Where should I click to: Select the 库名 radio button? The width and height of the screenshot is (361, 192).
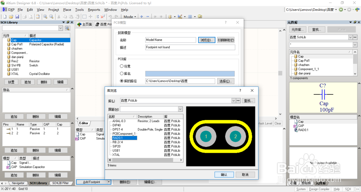point(122,73)
